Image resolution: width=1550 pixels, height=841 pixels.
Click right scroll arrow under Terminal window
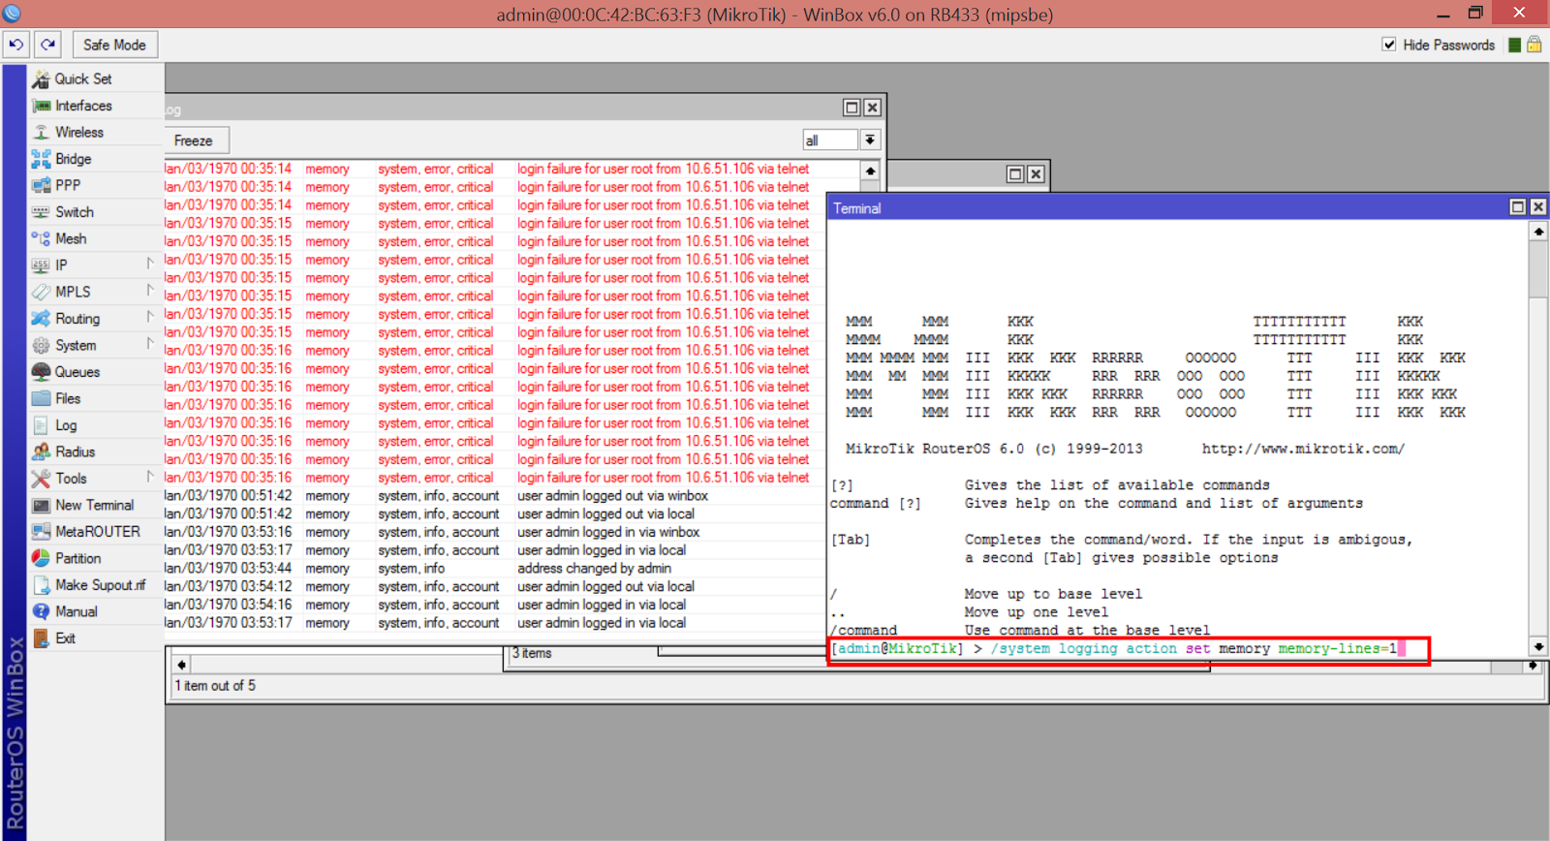point(1533,666)
